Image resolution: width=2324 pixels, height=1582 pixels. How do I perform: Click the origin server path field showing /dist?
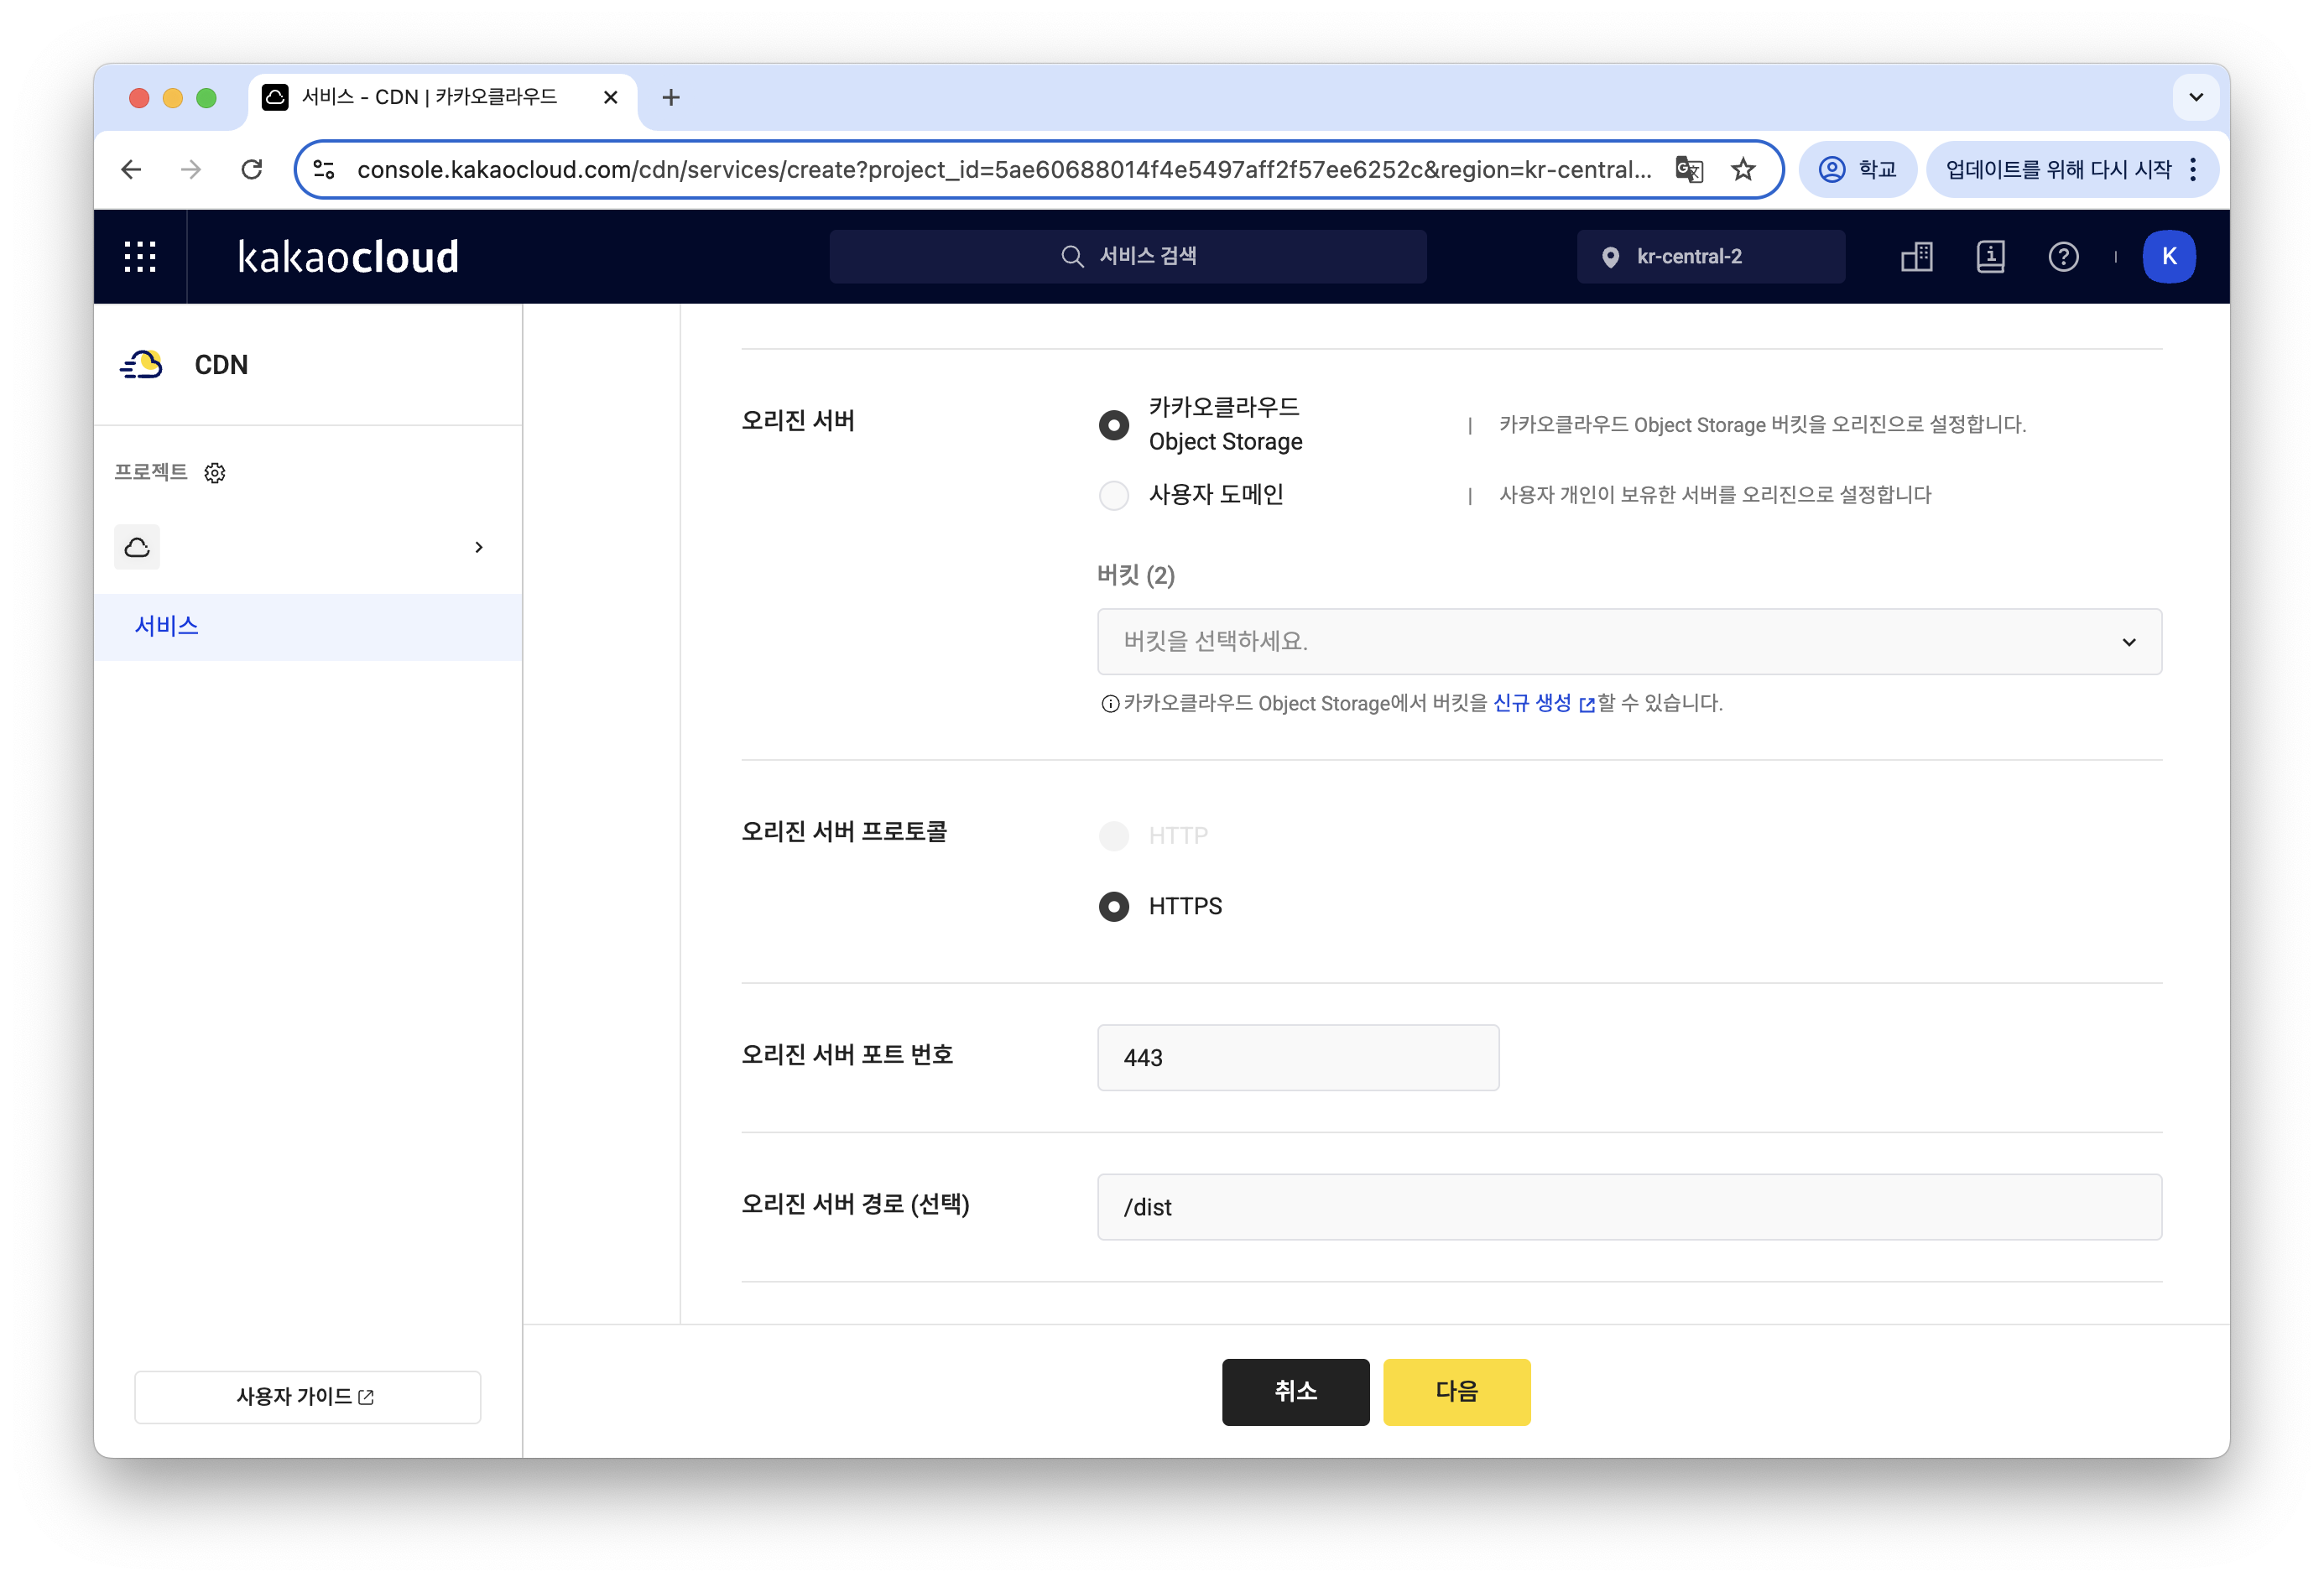click(1629, 1208)
